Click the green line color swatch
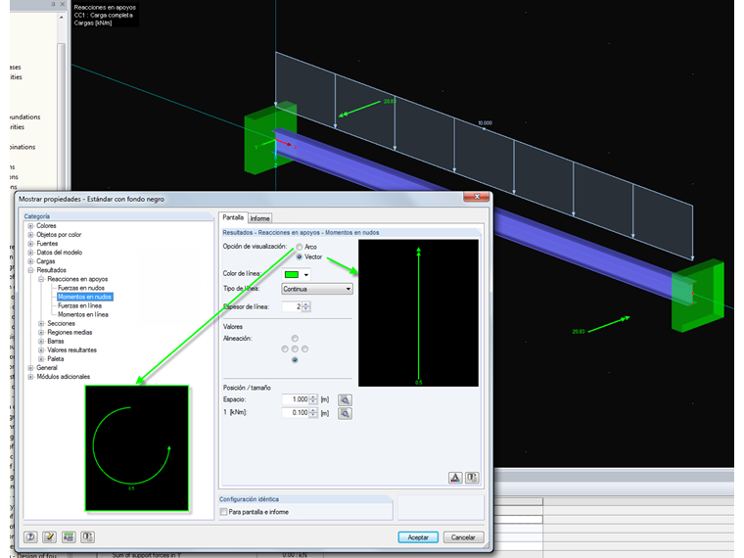 tap(292, 275)
